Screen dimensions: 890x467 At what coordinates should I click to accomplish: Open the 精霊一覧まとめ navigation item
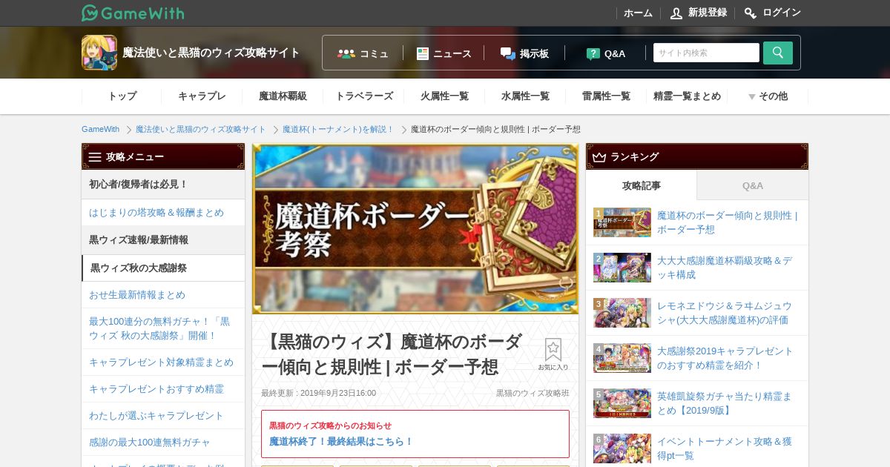tap(687, 96)
